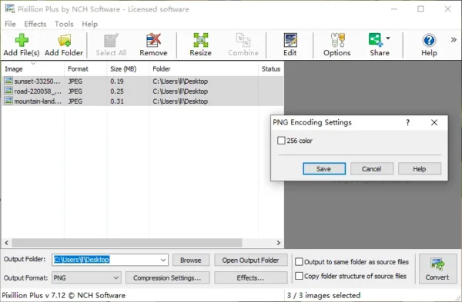Image resolution: width=462 pixels, height=302 pixels.
Task: Remove selected images with the Remove icon
Action: click(153, 40)
